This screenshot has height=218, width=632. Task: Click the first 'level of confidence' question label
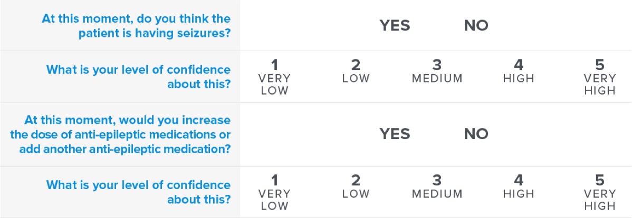click(139, 77)
